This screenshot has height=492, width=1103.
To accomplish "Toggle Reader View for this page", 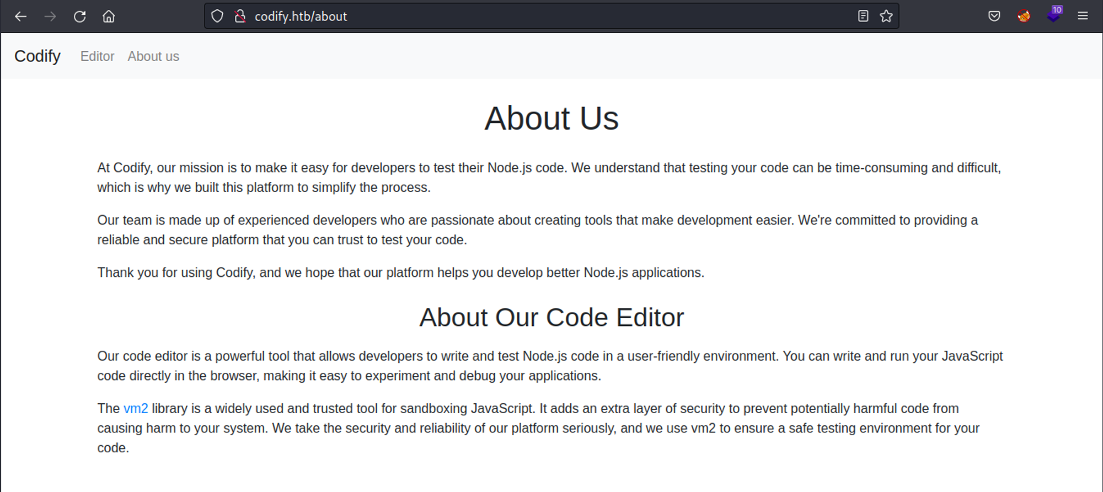I will [x=863, y=17].
